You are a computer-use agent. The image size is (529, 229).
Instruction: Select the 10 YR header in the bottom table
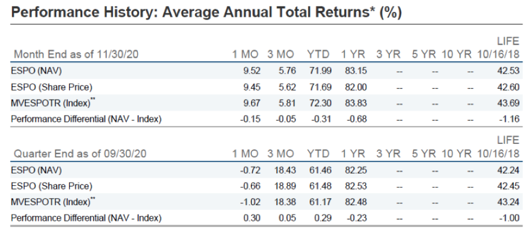pos(456,154)
